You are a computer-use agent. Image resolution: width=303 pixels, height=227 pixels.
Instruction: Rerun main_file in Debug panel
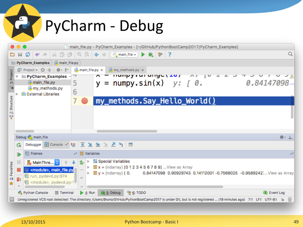(x=19, y=145)
